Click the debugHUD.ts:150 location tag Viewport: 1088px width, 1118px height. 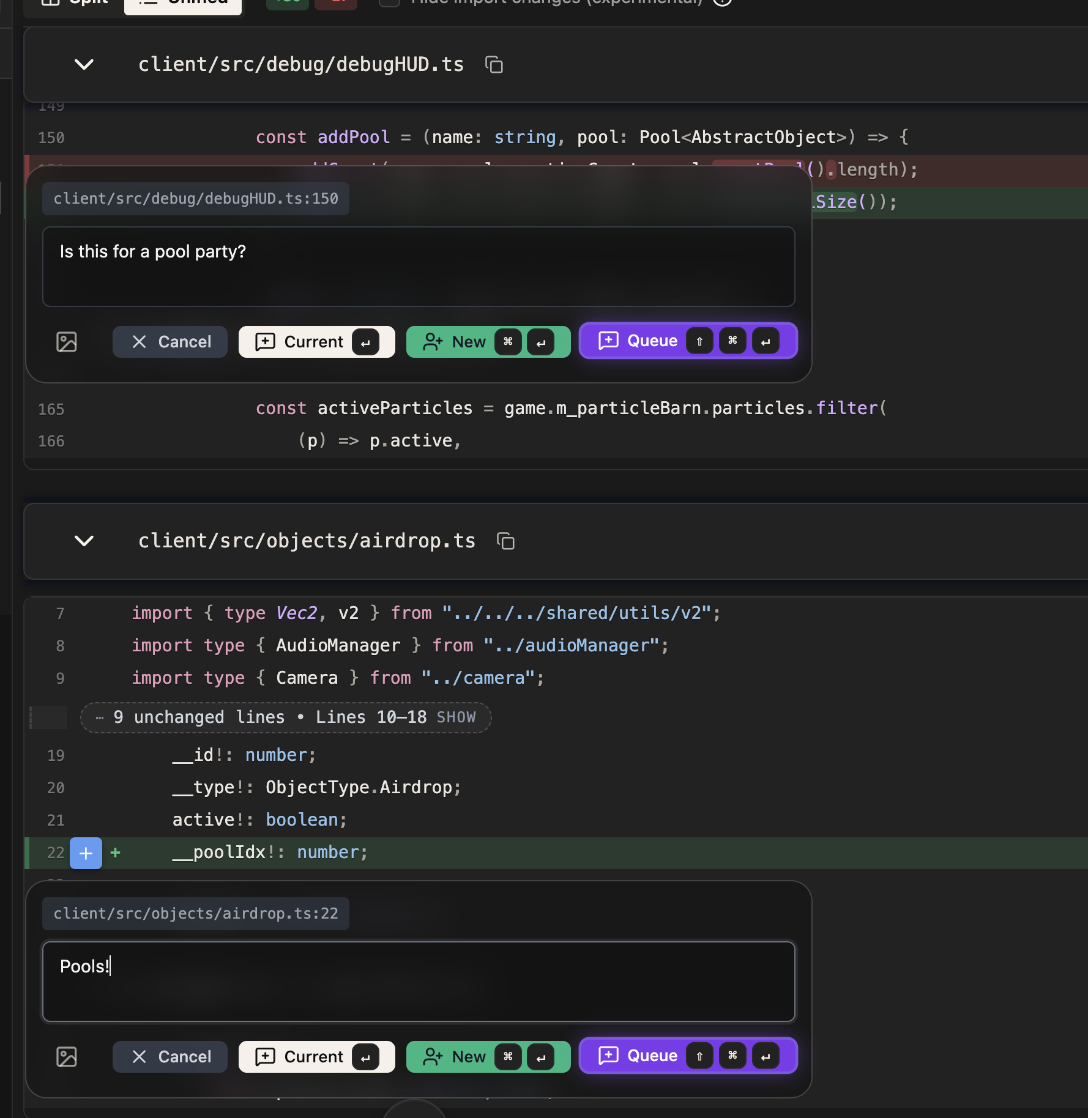tap(196, 199)
